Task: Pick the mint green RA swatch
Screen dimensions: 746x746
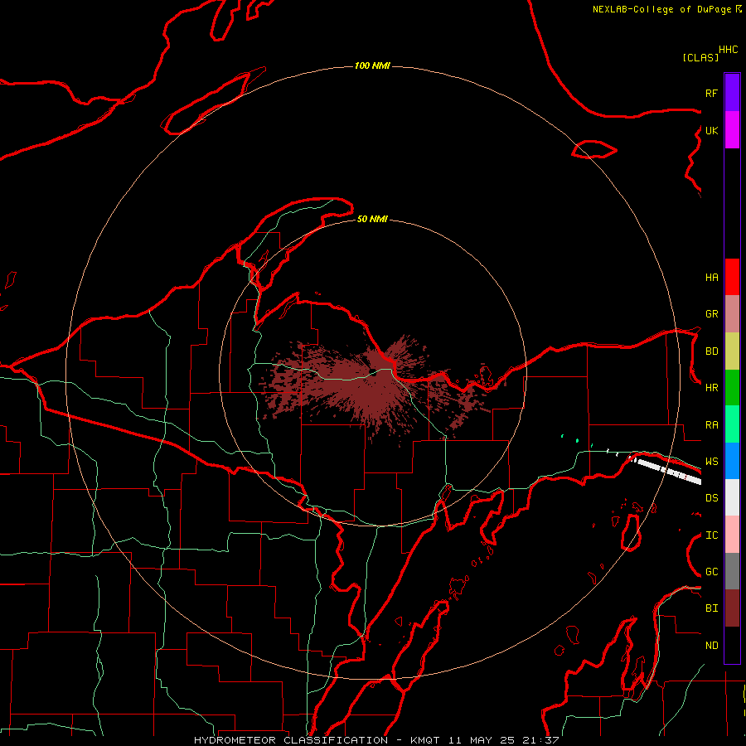Action: click(x=732, y=424)
